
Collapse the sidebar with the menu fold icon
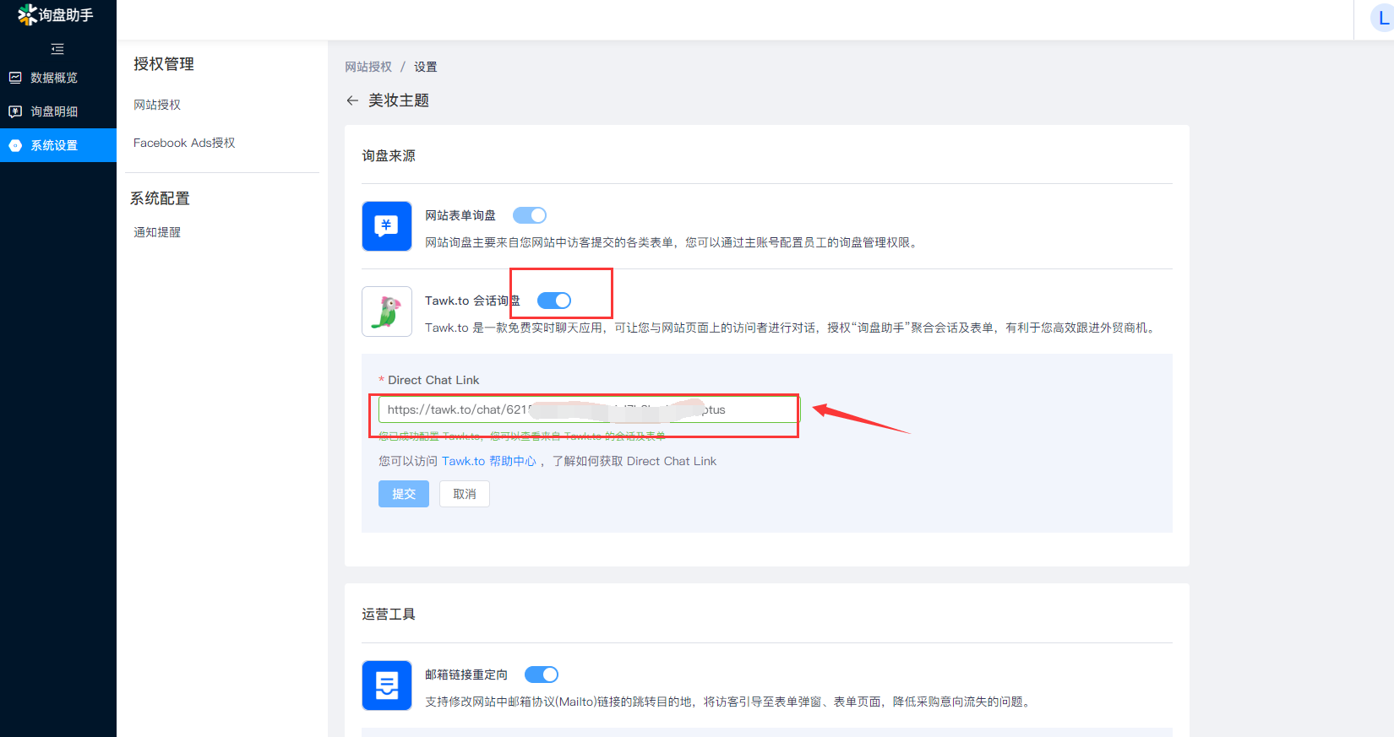pyautogui.click(x=57, y=49)
